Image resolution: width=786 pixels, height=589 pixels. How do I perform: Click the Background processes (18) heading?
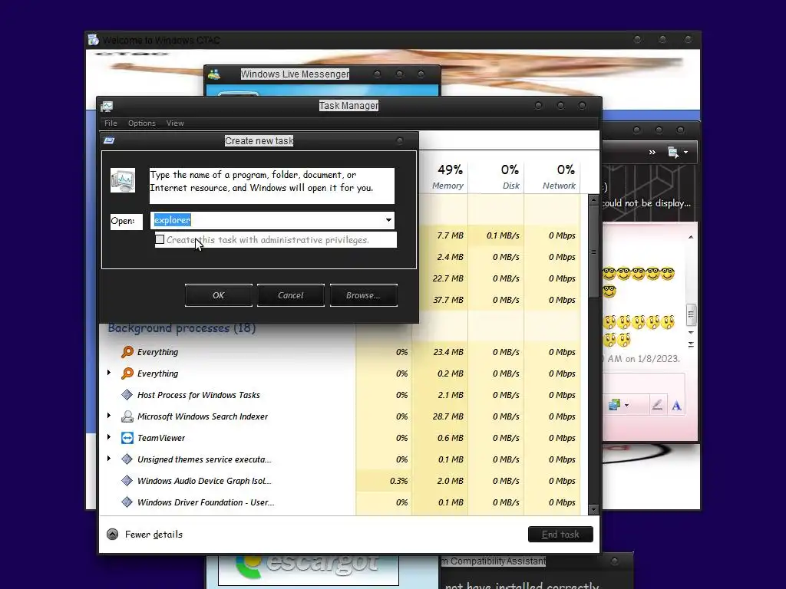(x=182, y=328)
